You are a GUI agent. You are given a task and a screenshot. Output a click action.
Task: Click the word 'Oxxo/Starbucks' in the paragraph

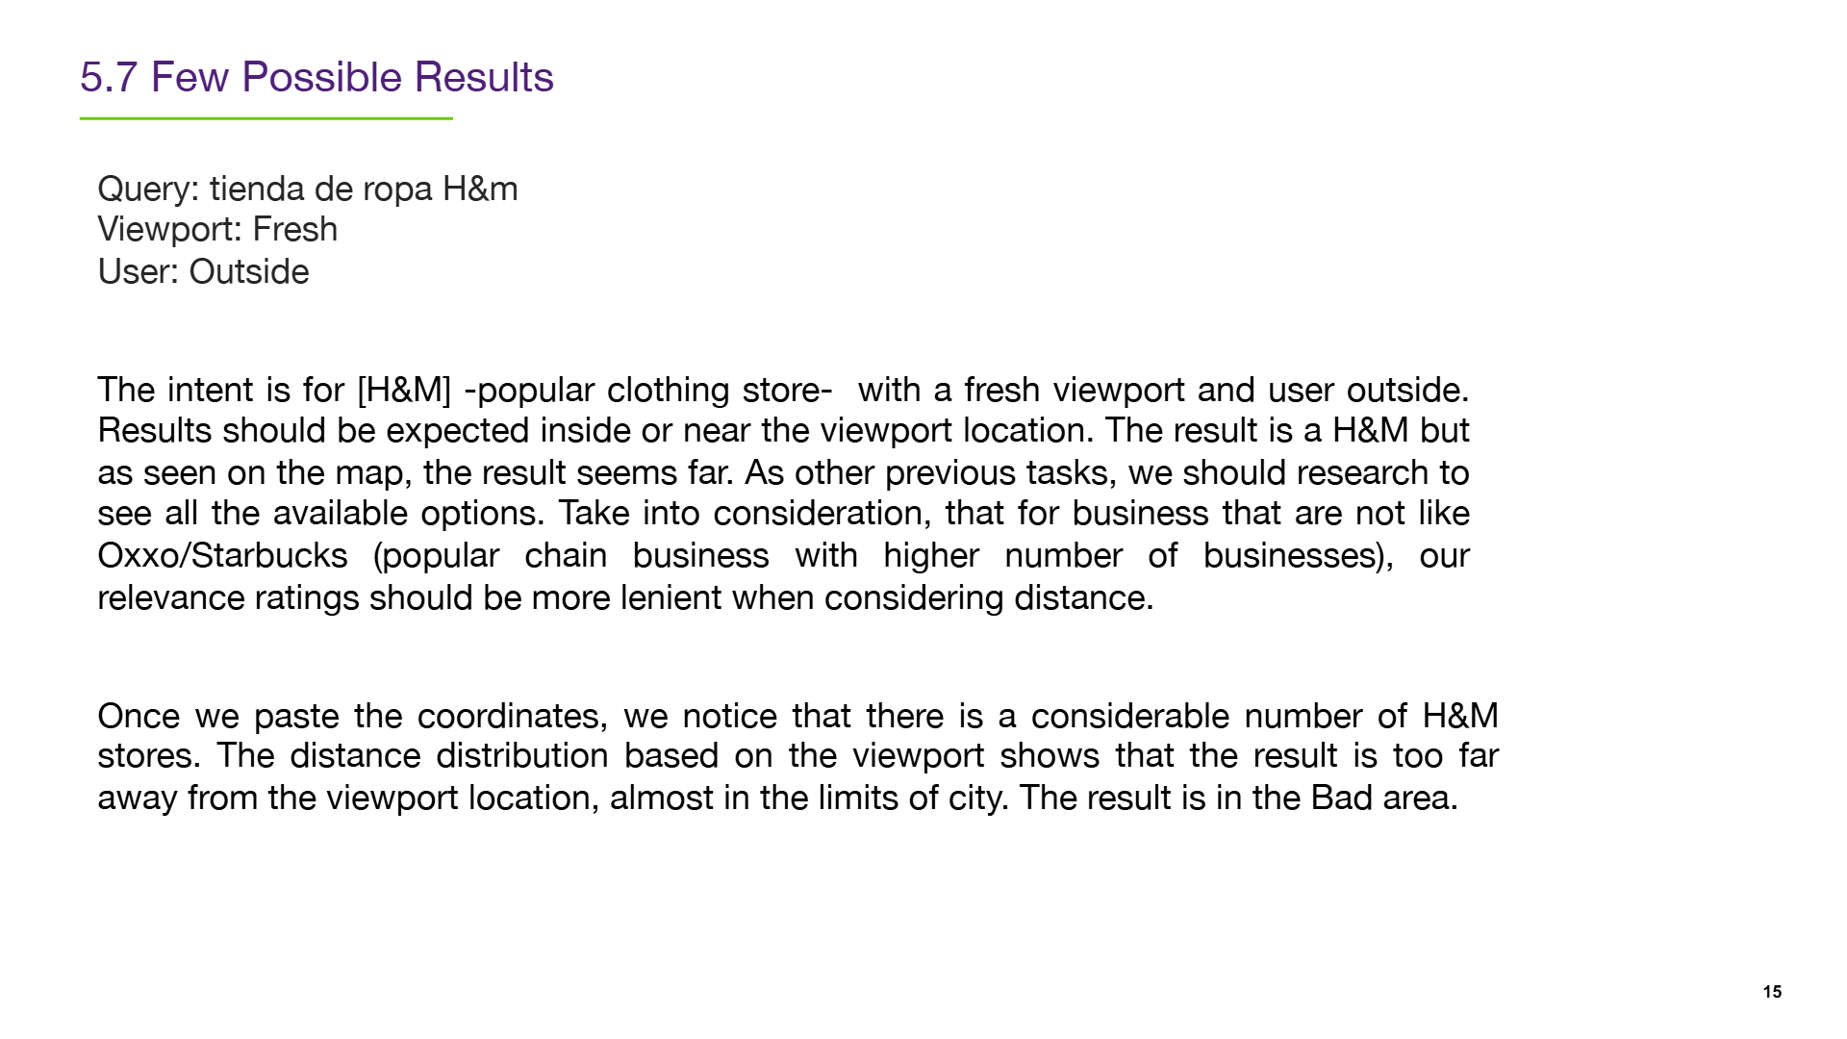coord(222,556)
